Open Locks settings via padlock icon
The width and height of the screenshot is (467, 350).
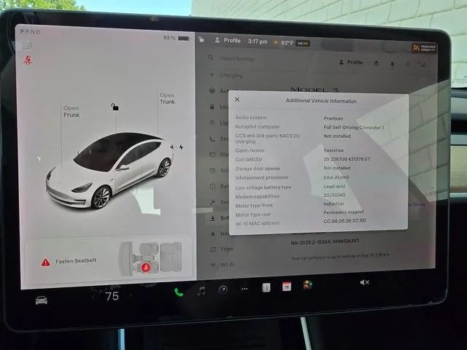point(212,106)
